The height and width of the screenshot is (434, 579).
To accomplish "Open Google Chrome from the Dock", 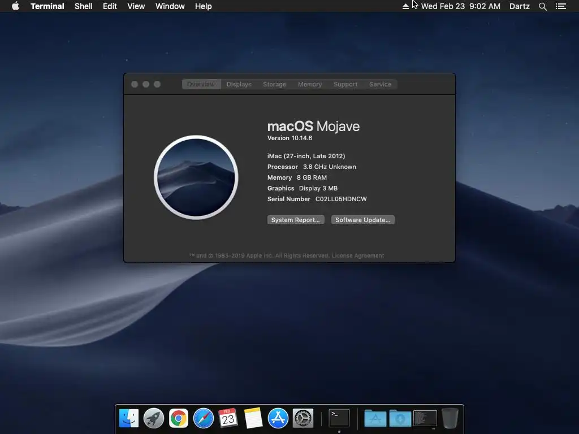I will click(178, 418).
